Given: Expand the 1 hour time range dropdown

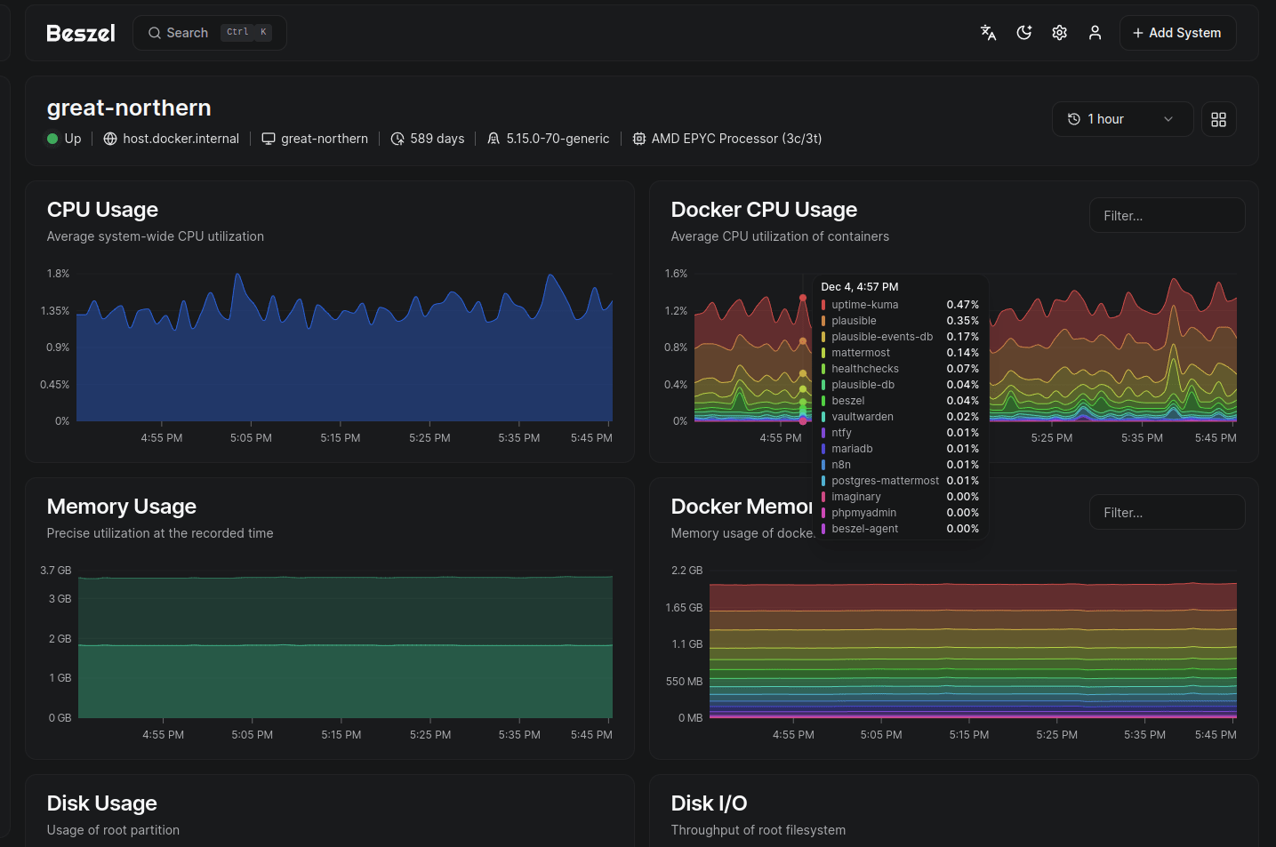Looking at the screenshot, I should 1121,119.
